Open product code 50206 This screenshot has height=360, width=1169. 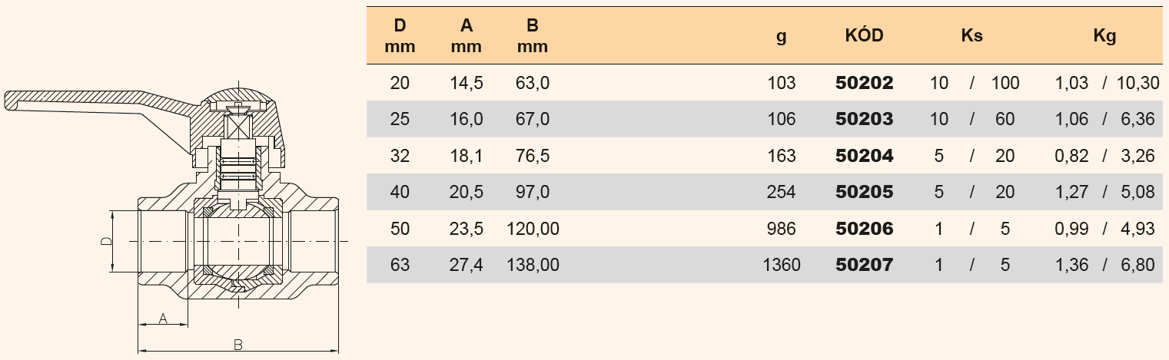point(864,229)
